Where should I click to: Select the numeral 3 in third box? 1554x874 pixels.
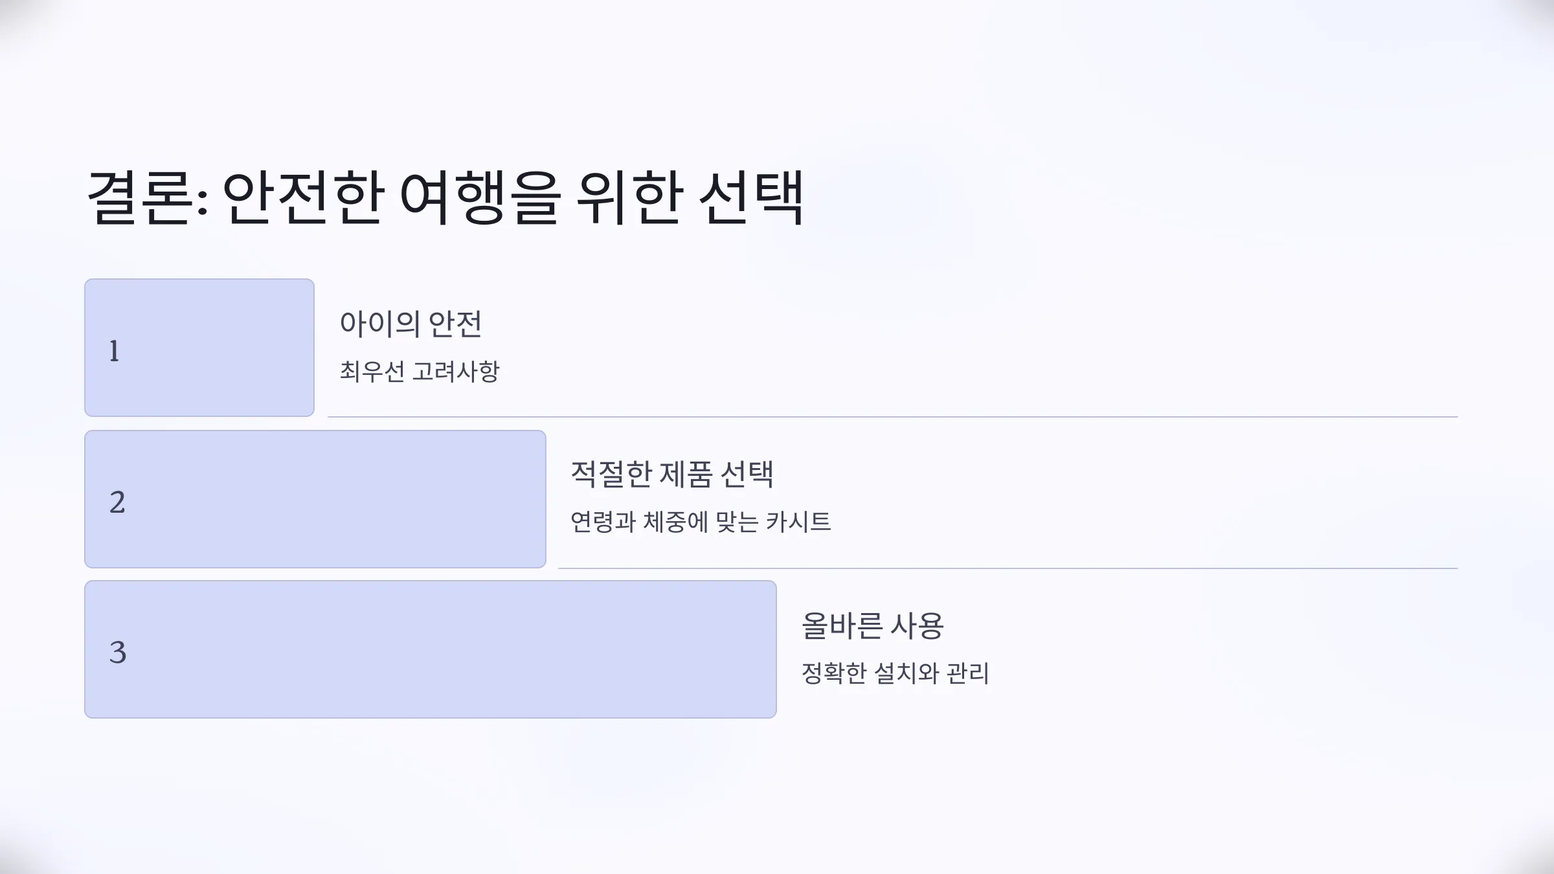tap(117, 653)
